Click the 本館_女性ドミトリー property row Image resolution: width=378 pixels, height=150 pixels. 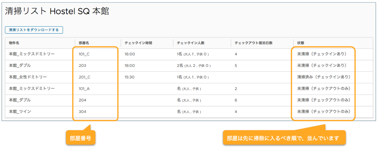[189, 77]
